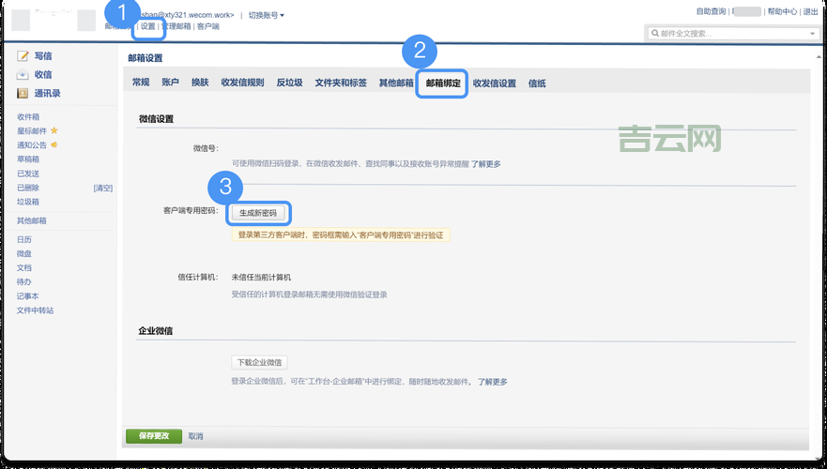Open 其他邮箱 in the sidebar
Image resolution: width=827 pixels, height=469 pixels.
click(x=32, y=220)
